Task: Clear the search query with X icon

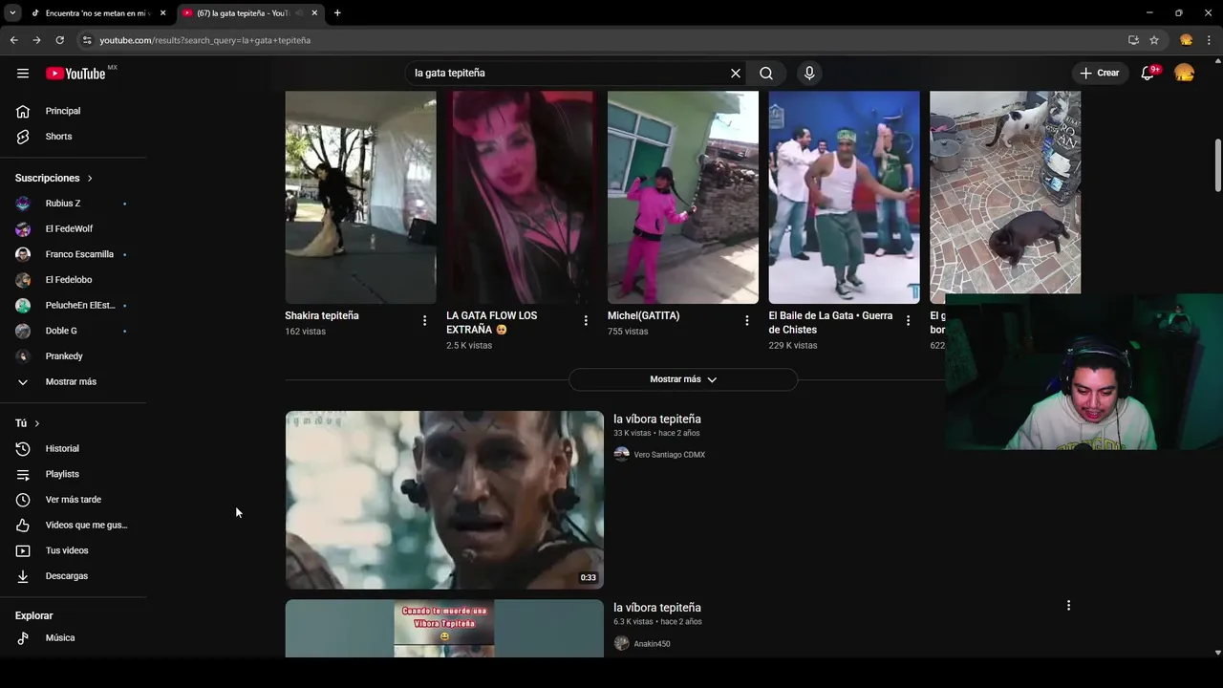Action: [x=736, y=73]
